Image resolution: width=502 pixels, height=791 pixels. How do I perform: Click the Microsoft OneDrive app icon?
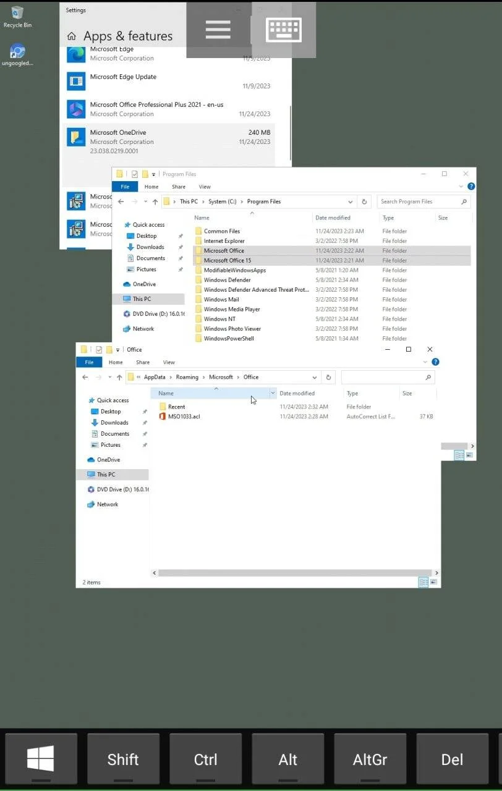tap(76, 137)
